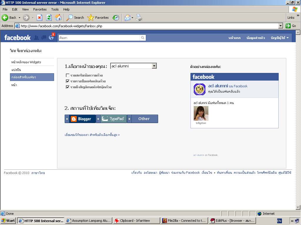This screenshot has width=301, height=225.
Task: Open Facebook notifications globe icon
Action: coord(51,37)
